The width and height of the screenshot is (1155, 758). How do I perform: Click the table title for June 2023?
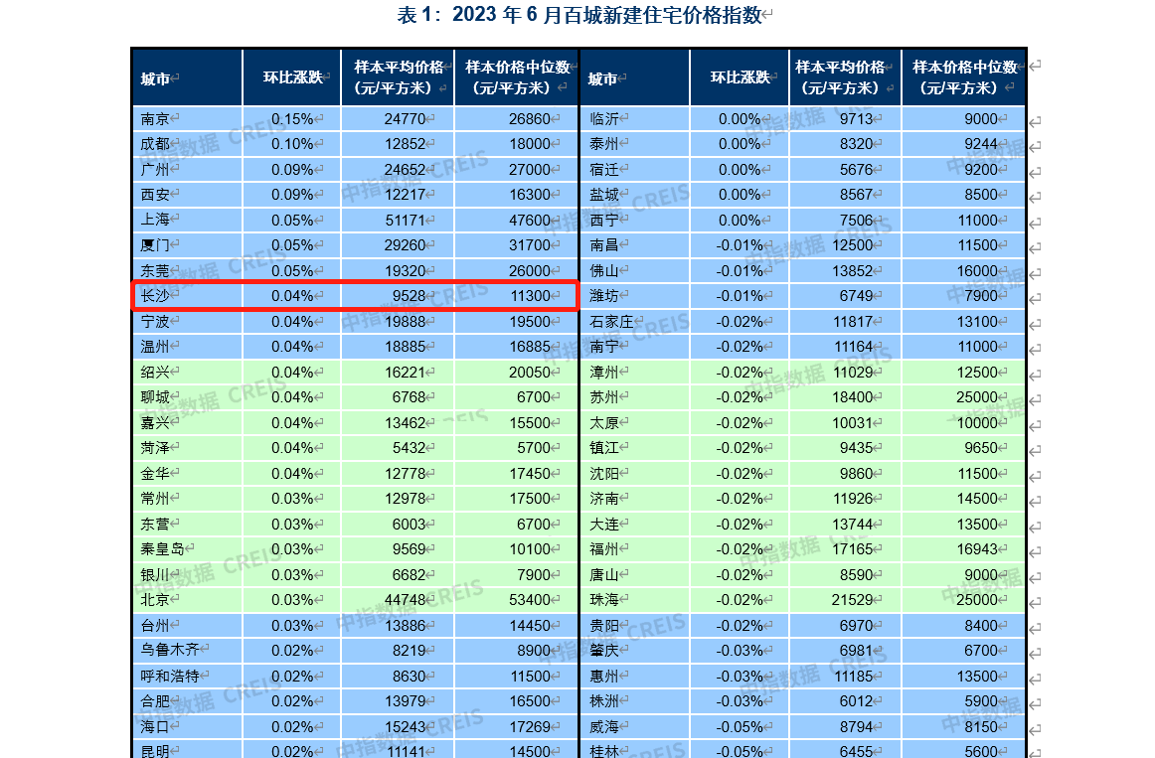(579, 15)
